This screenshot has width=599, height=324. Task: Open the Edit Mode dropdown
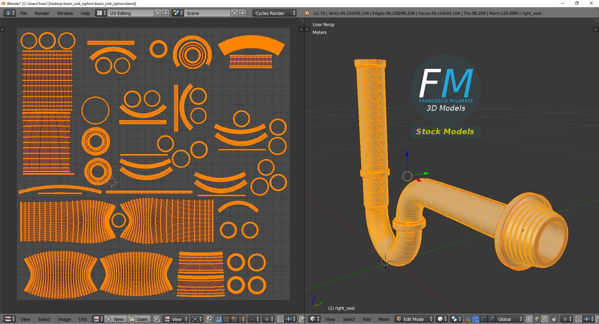pyautogui.click(x=414, y=319)
